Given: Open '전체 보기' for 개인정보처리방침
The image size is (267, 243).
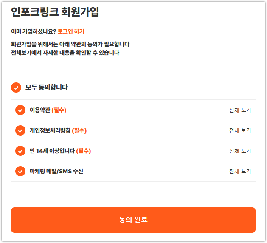Looking at the screenshot, I should click(x=240, y=130).
